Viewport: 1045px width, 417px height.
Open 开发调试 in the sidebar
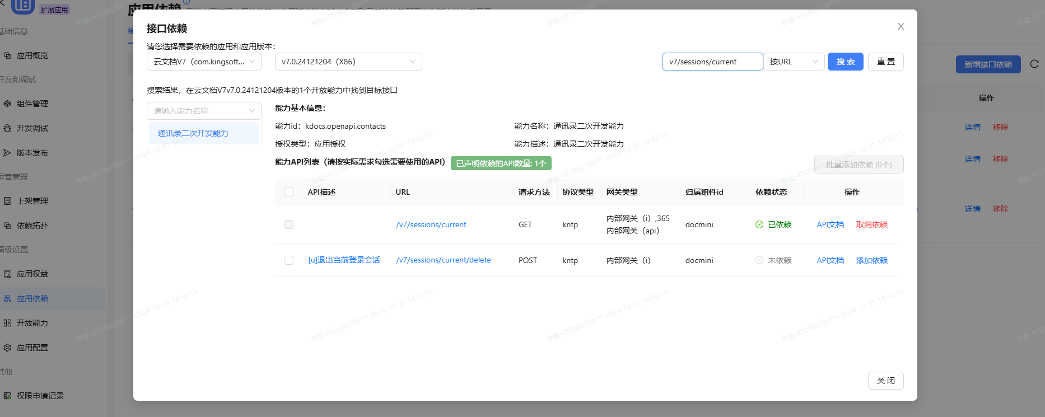pyautogui.click(x=32, y=128)
